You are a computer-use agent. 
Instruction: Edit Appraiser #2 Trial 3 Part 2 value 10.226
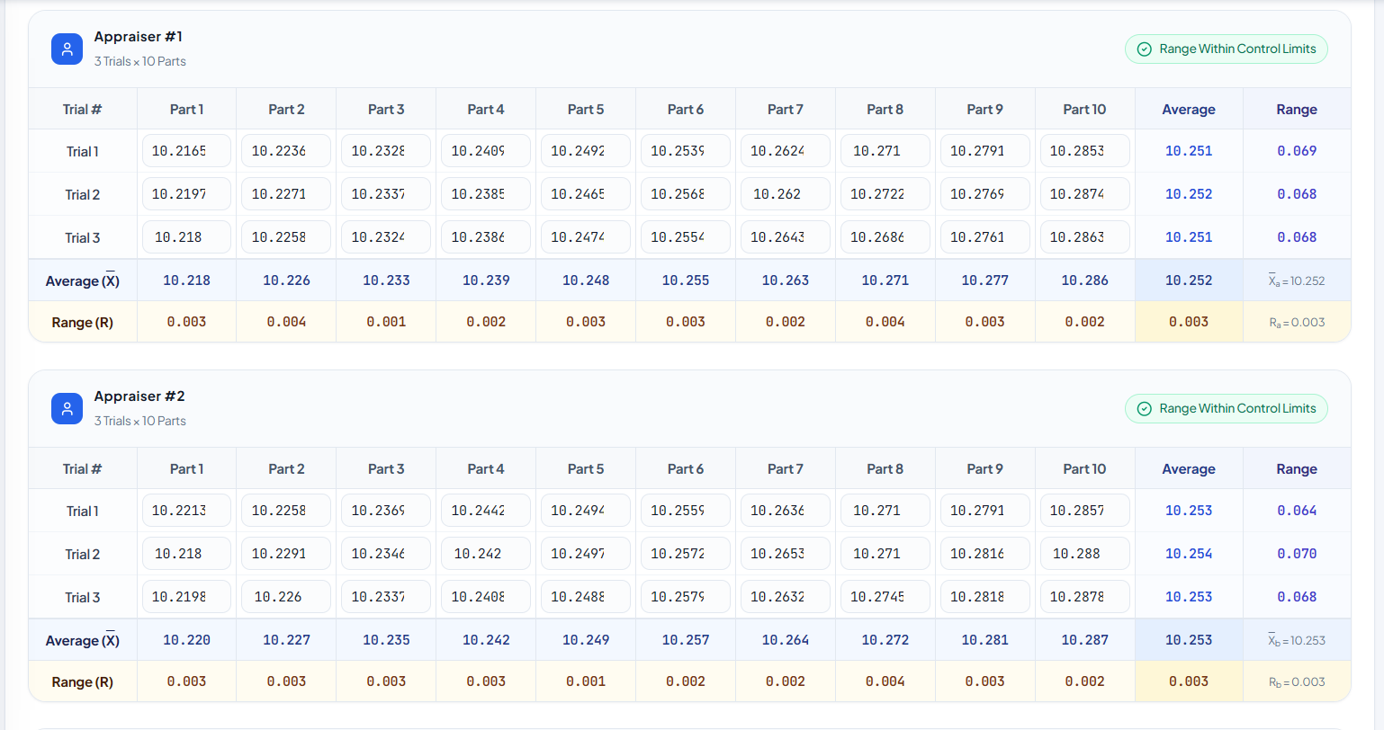point(286,597)
